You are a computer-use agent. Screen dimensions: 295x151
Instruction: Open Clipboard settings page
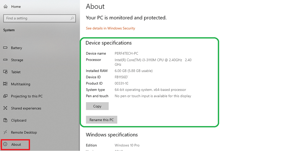tap(19, 121)
